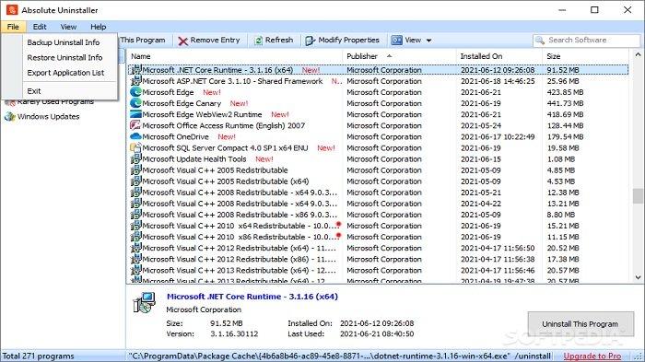Click the Search Software input field
This screenshot has width=645, height=362.
[587, 41]
